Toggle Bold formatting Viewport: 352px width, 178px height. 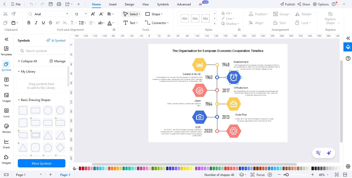pyautogui.click(x=29, y=23)
